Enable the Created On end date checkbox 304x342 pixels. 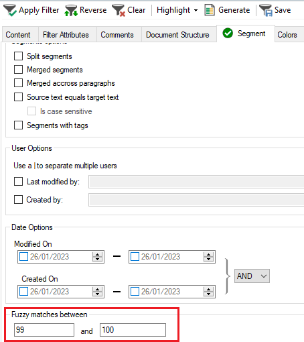pyautogui.click(x=135, y=292)
